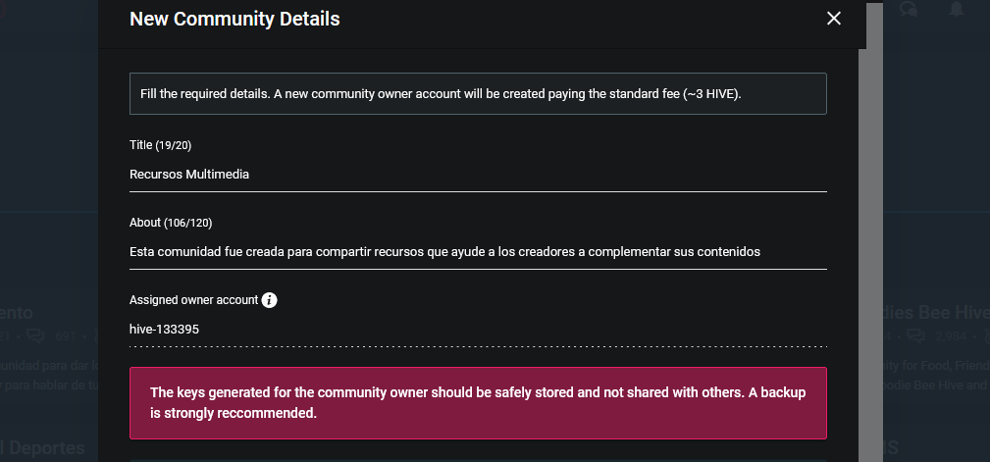Click the red keys backup warning banner
Screen dimensions: 990x462
click(478, 403)
